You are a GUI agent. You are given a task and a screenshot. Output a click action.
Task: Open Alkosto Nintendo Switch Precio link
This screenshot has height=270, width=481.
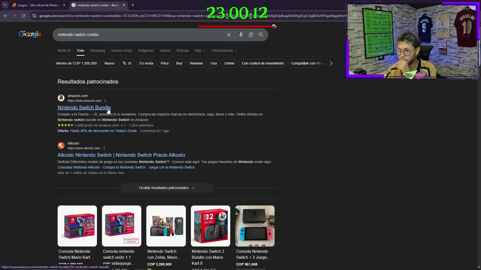pyautogui.click(x=121, y=155)
